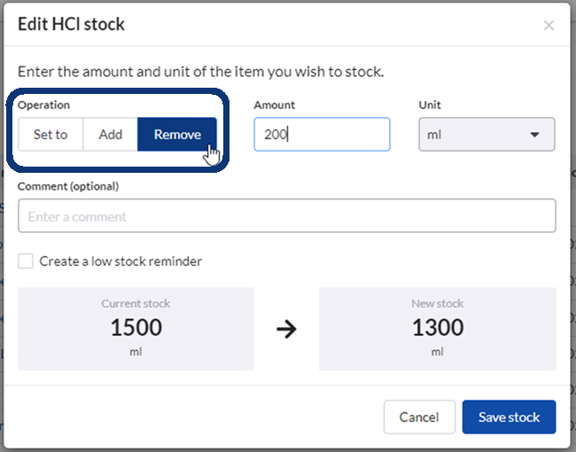
Task: Click the instruction text about stocking
Action: [200, 71]
